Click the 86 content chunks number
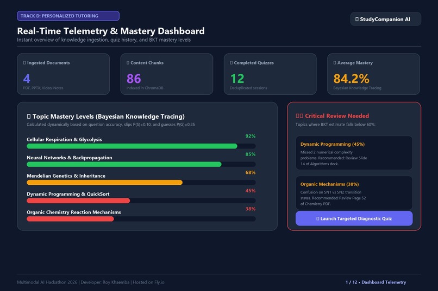The image size is (438, 291). pyautogui.click(x=134, y=79)
